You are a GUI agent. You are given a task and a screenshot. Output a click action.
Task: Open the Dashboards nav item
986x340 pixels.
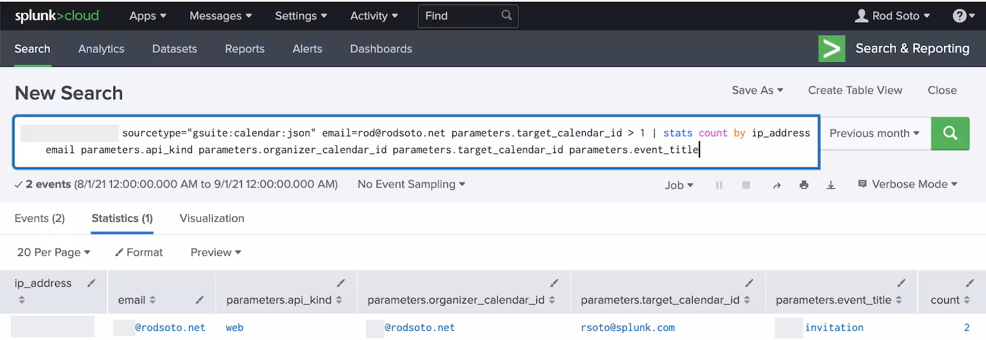click(381, 49)
